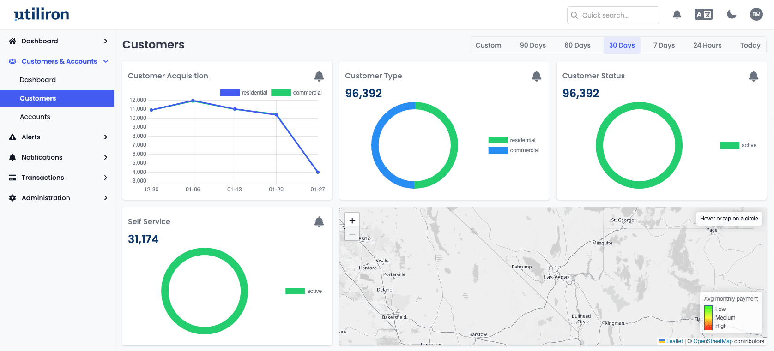Click the 01-06 peak data point

[x=193, y=101]
